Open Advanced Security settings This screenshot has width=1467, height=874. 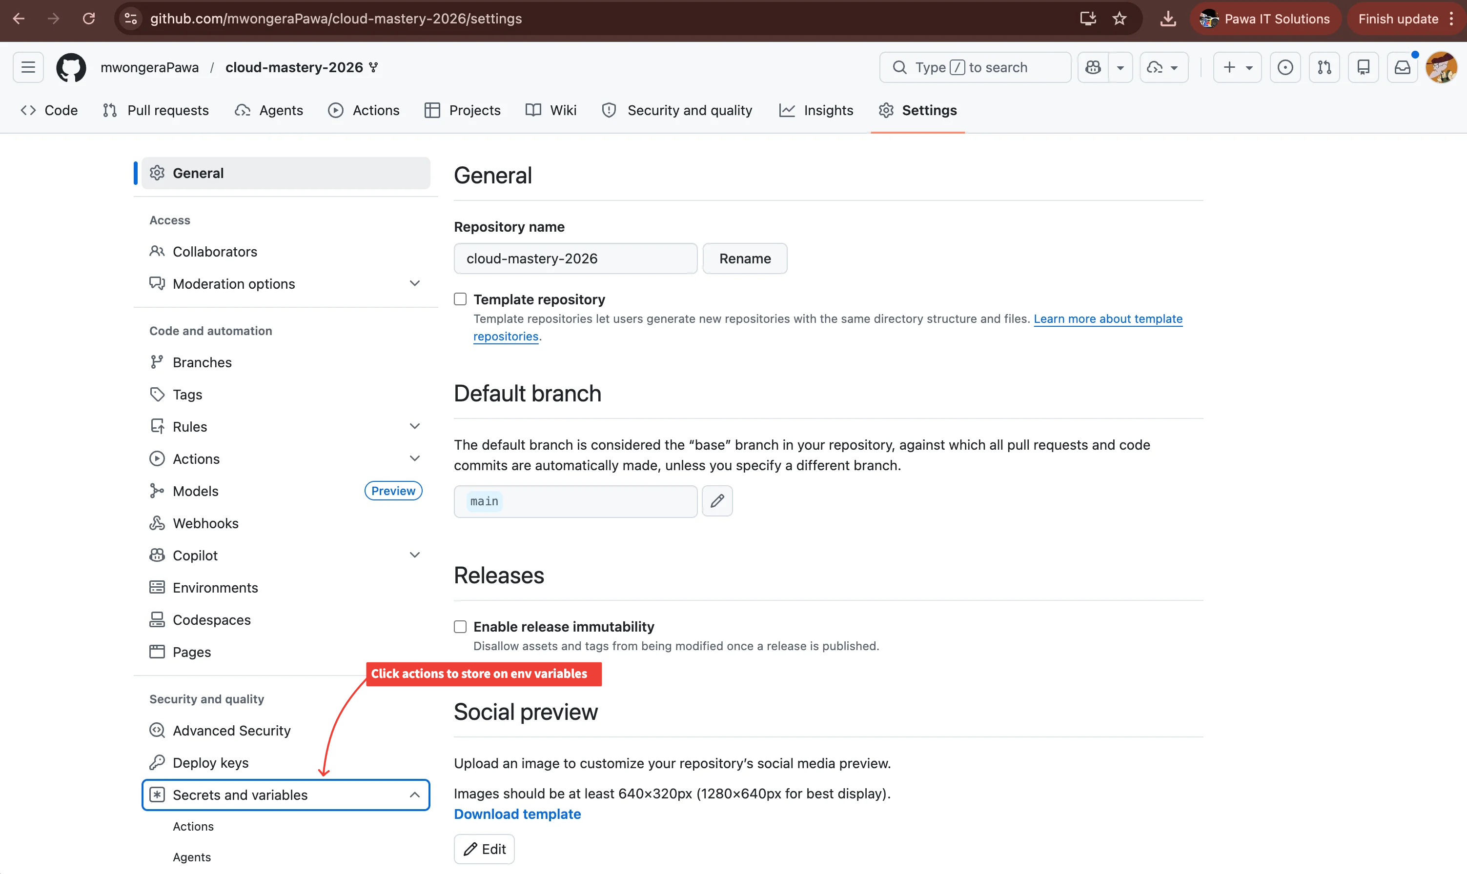286,730
